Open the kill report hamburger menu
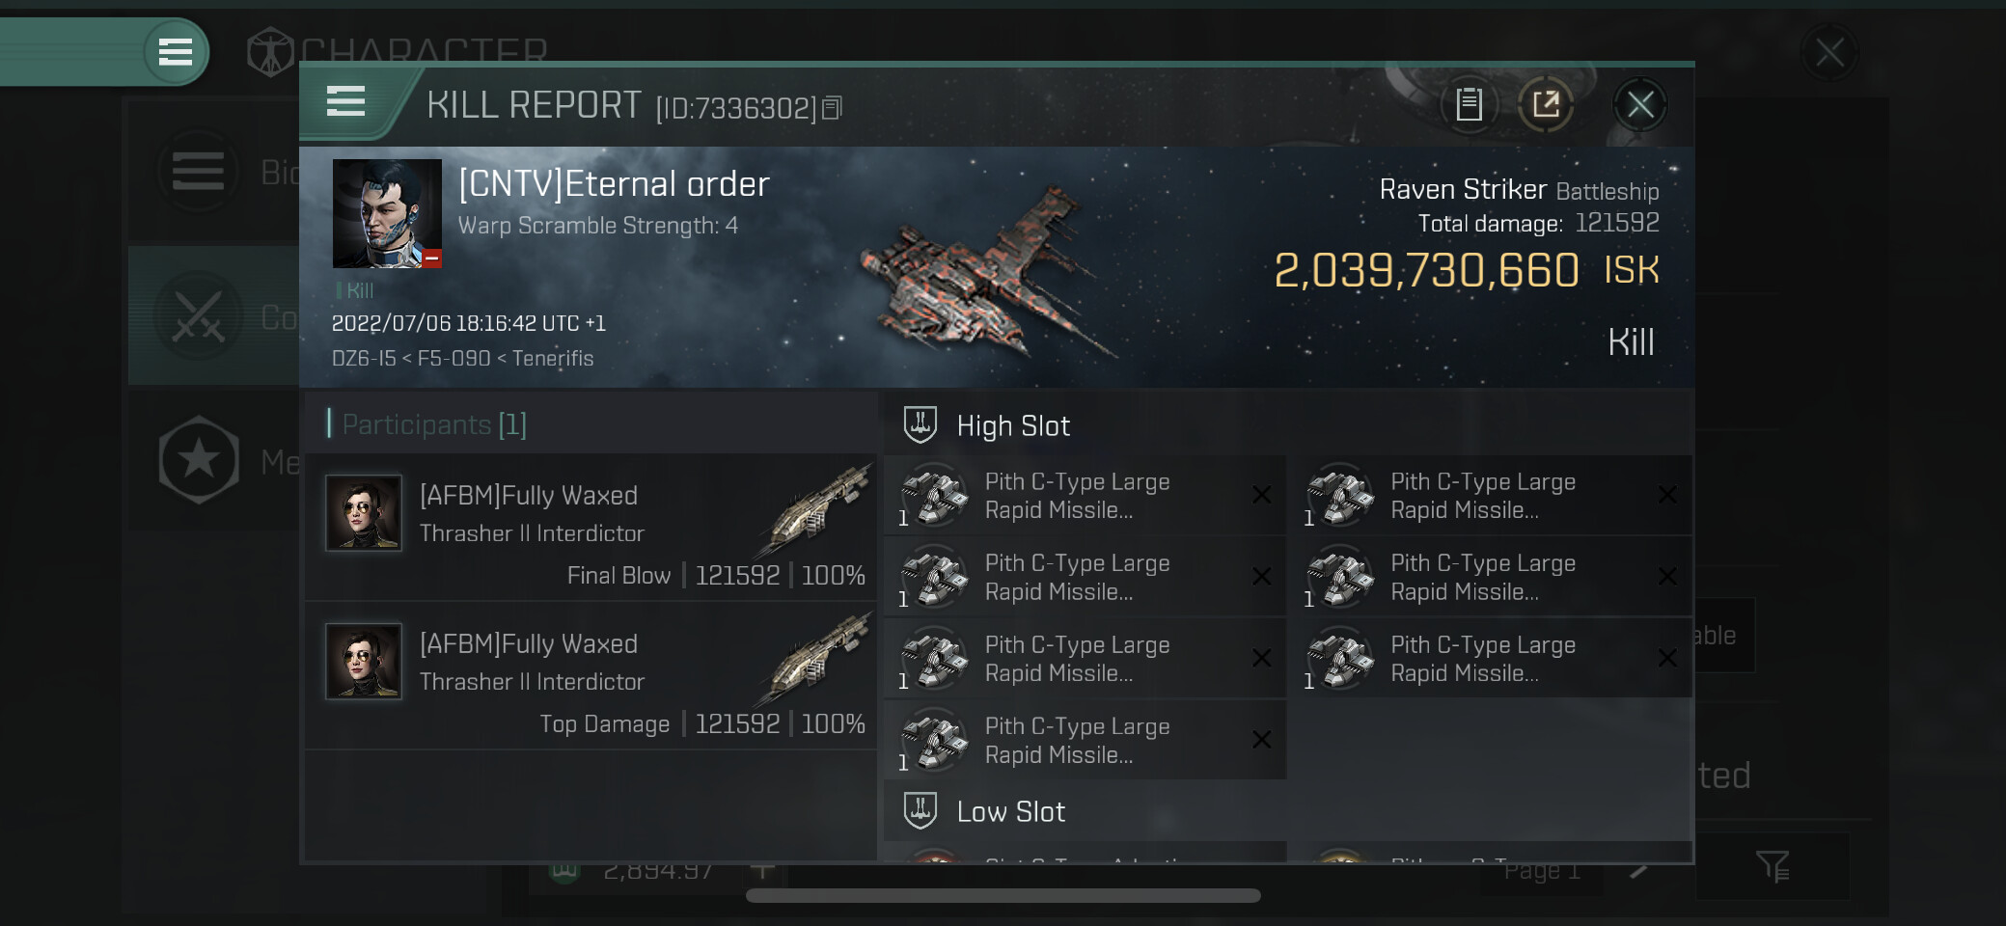This screenshot has height=926, width=2006. (345, 102)
